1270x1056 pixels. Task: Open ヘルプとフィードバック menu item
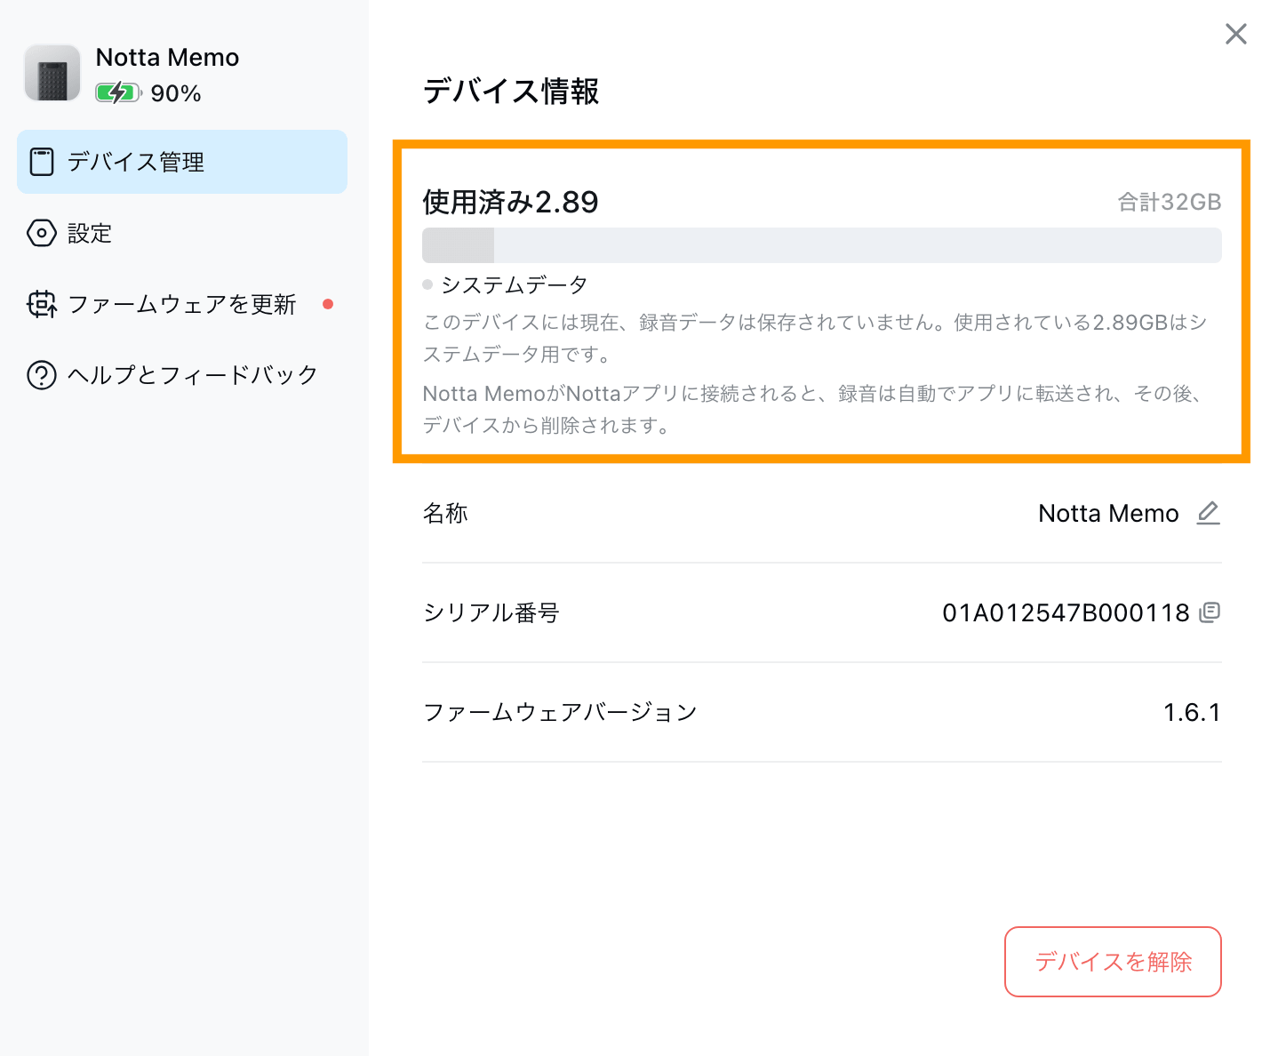coord(182,374)
